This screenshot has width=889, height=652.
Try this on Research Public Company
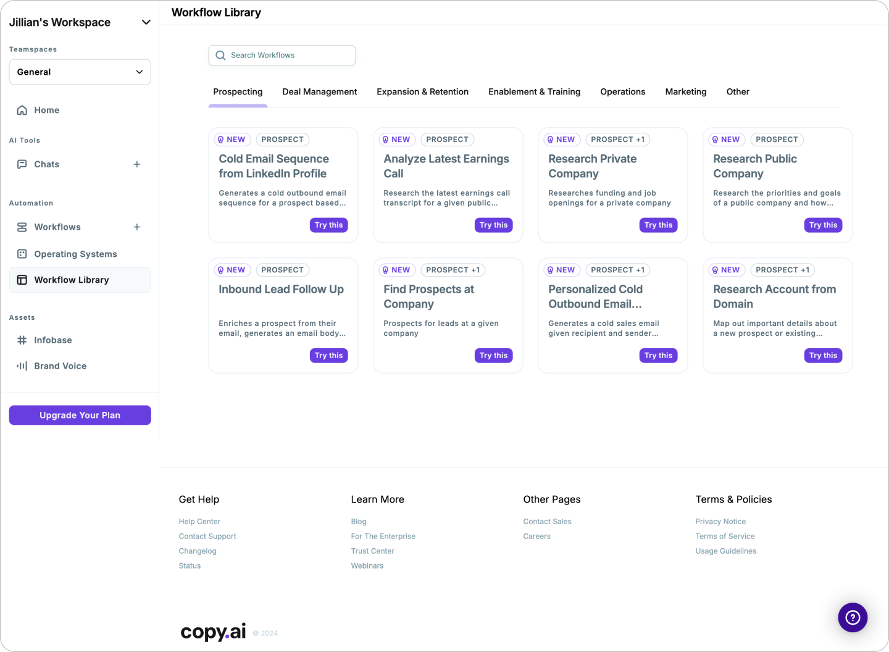tap(824, 225)
